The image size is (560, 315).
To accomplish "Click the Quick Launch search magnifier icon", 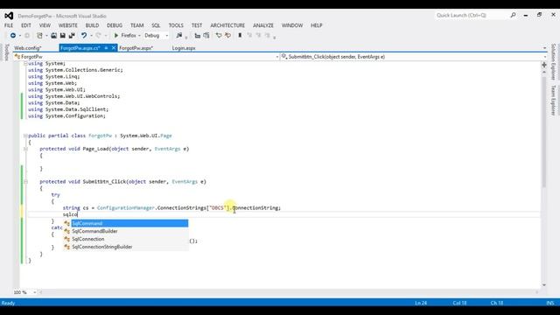I will point(514,15).
